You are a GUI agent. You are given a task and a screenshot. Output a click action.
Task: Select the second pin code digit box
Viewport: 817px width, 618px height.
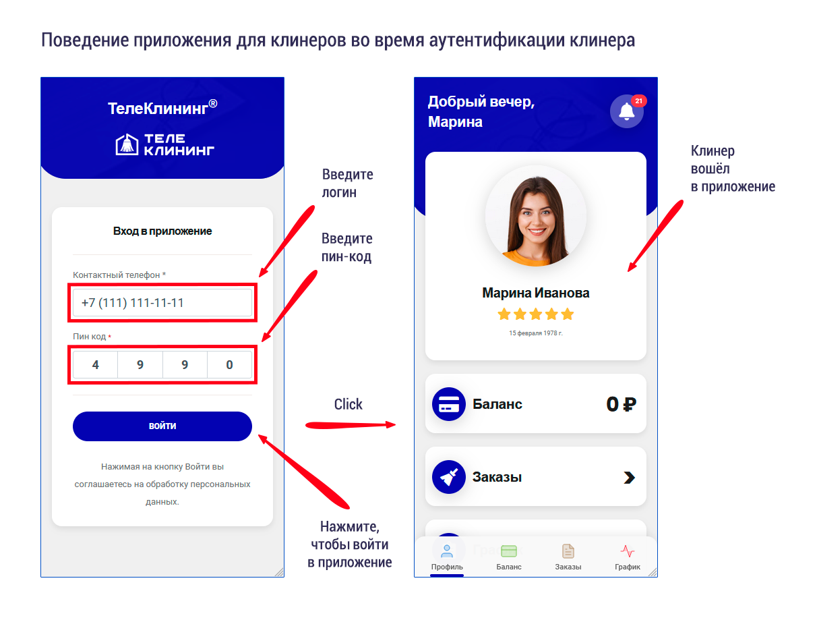pyautogui.click(x=140, y=365)
